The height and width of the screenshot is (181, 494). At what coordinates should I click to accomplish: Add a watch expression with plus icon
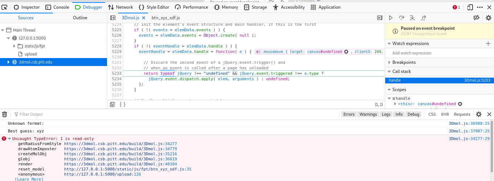pos(488,44)
